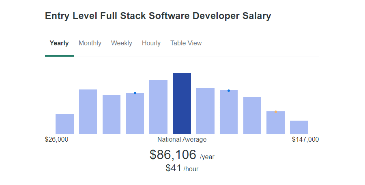Click the orange dot marker
This screenshot has width=365, height=185.
pos(276,112)
